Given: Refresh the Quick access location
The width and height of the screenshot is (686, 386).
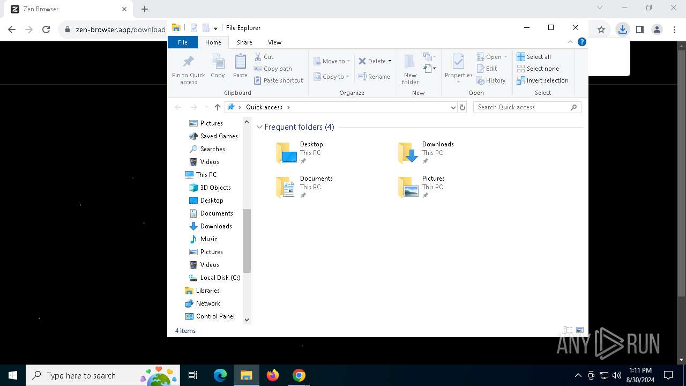Looking at the screenshot, I should click(463, 107).
